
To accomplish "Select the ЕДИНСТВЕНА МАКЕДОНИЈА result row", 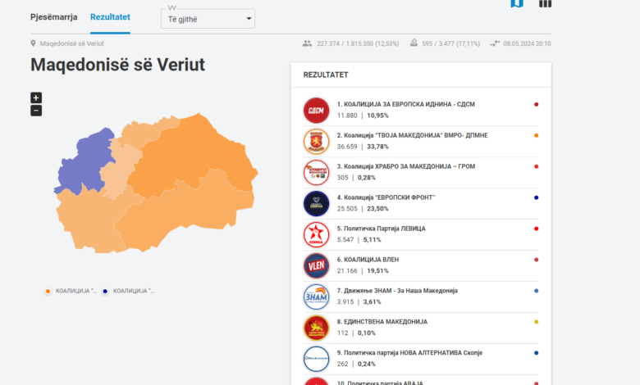I will tap(418, 328).
